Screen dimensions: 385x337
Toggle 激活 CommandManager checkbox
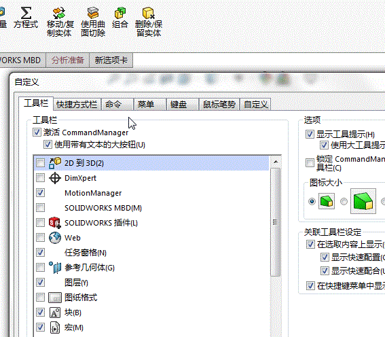[x=37, y=132]
